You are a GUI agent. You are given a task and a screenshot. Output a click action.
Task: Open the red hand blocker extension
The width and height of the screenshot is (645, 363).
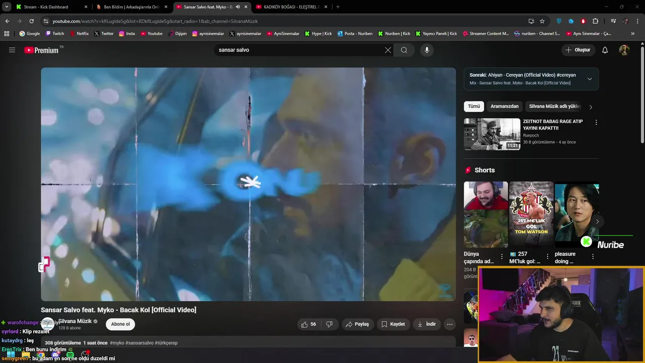(x=584, y=21)
